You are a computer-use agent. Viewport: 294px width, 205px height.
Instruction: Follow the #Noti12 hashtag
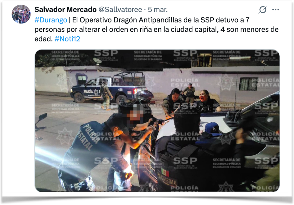click(x=67, y=39)
